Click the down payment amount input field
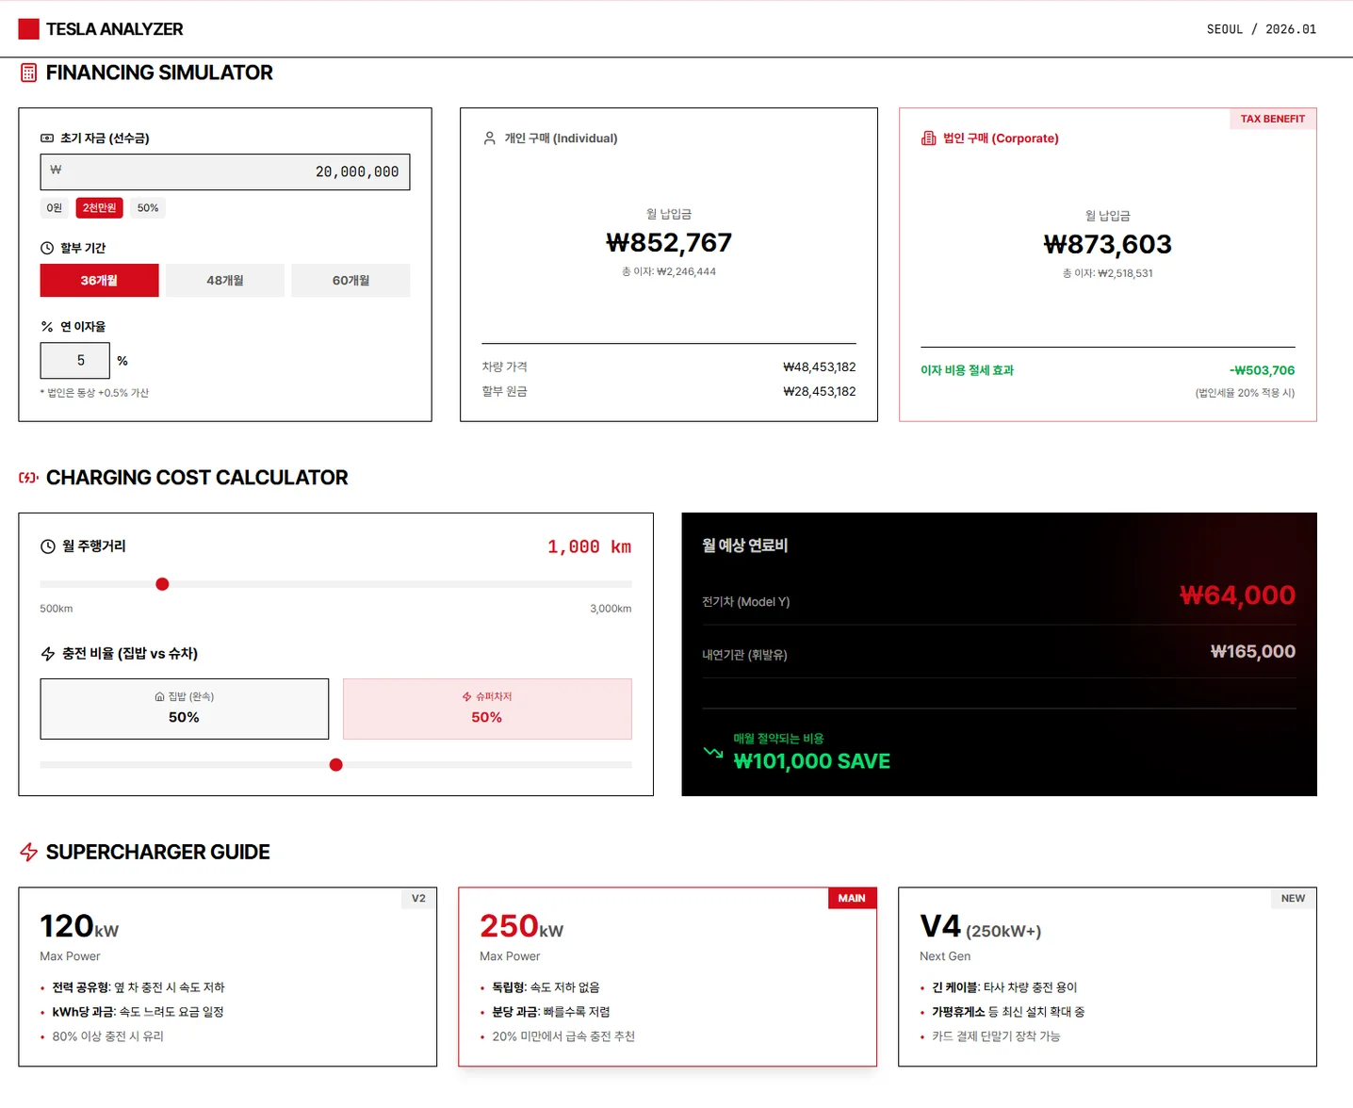 (x=225, y=172)
